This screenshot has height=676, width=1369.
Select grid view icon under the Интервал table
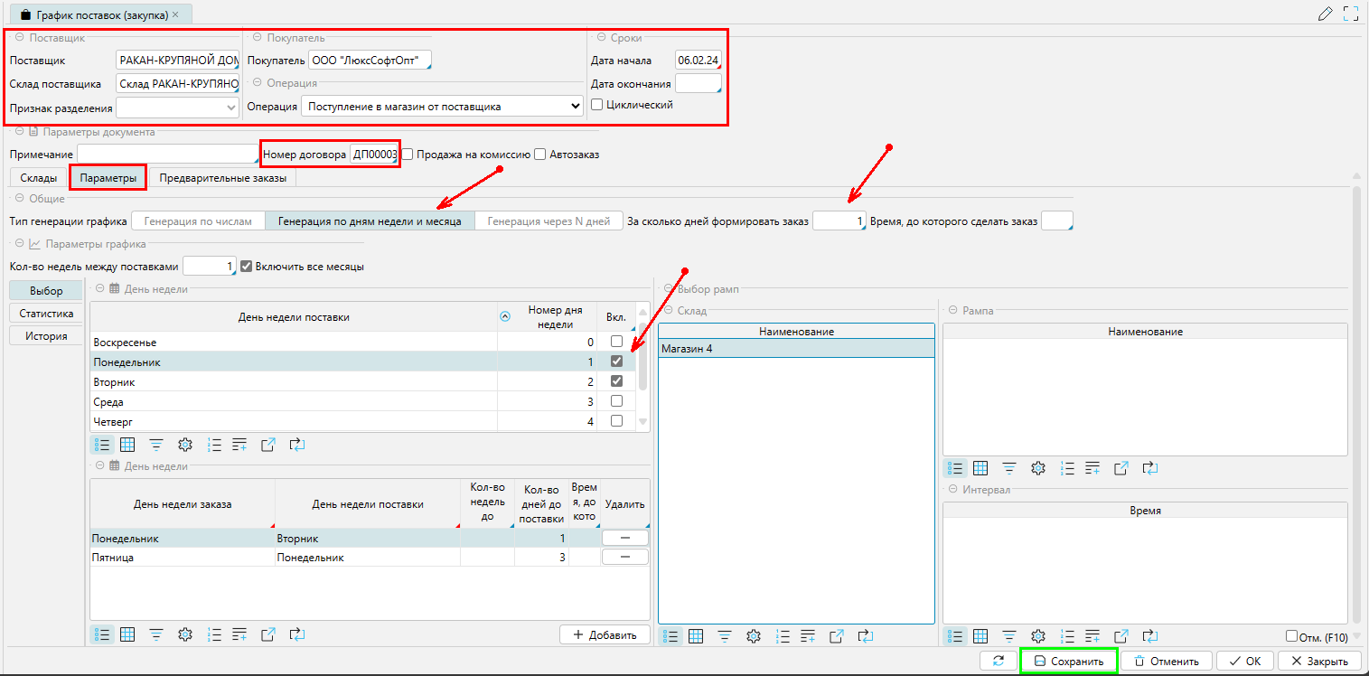(980, 636)
